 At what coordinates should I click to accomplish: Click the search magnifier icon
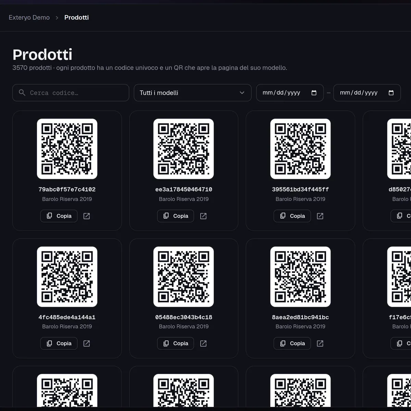[x=22, y=92]
